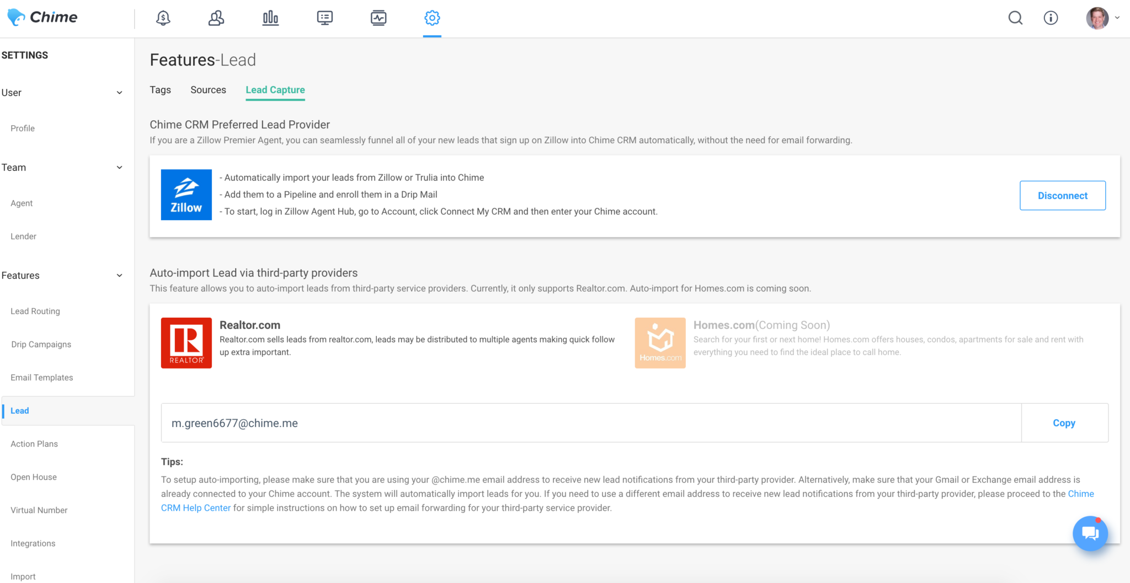Open the bar chart reporting icon

click(270, 18)
